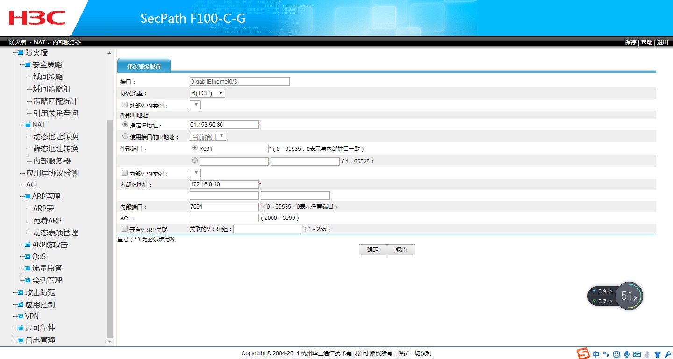Collapse the 防火墙 tree node icon
The height and width of the screenshot is (359, 673).
point(21,53)
